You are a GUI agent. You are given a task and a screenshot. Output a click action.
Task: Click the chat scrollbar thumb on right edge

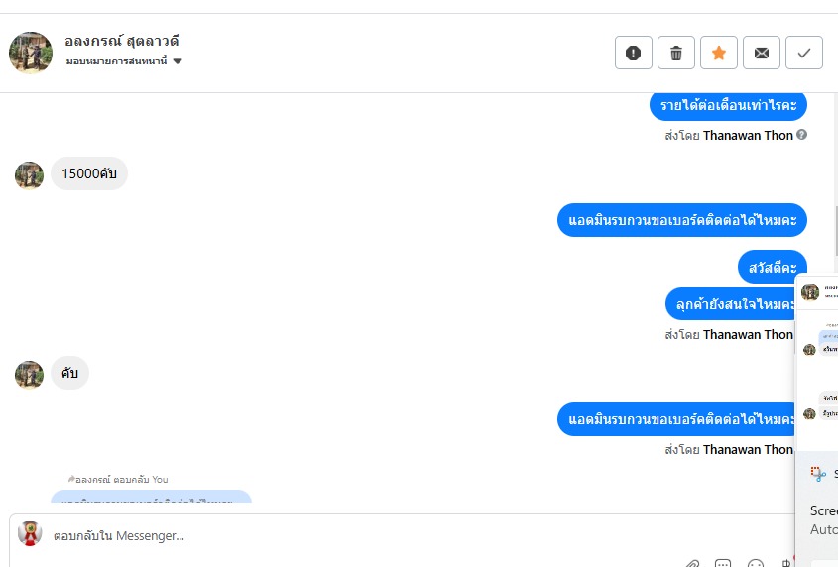click(836, 231)
